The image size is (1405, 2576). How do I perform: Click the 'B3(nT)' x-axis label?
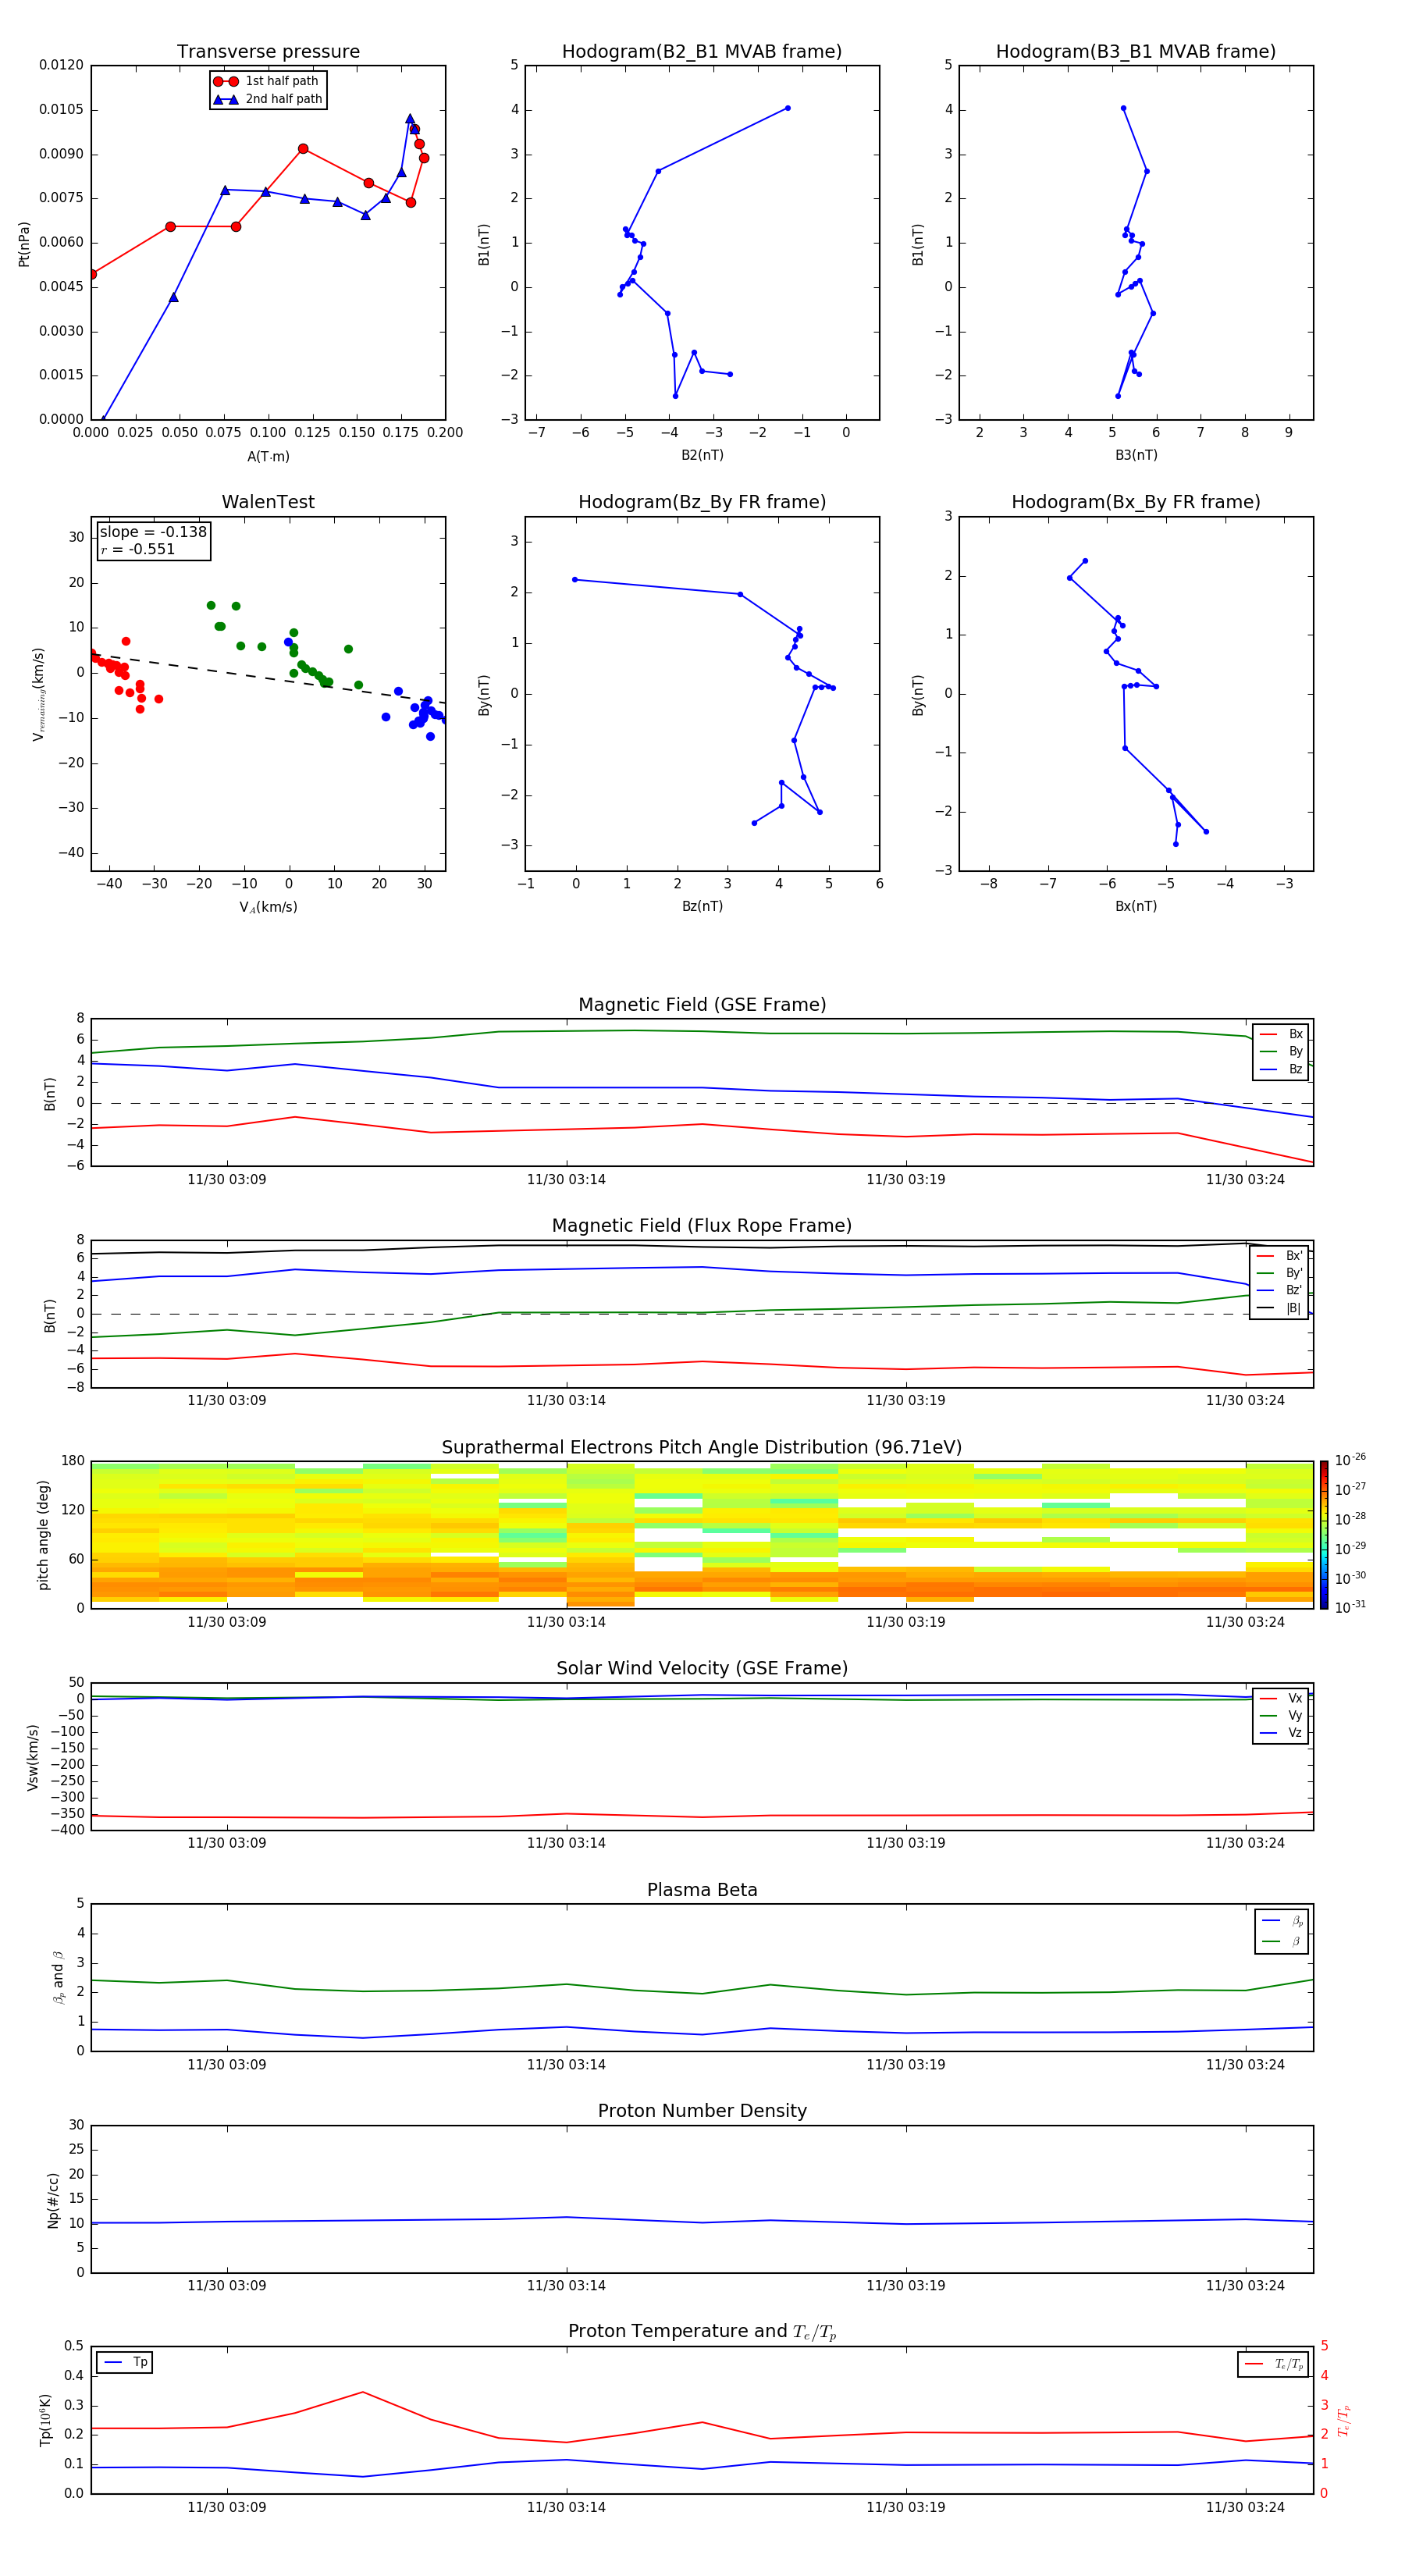click(1136, 455)
